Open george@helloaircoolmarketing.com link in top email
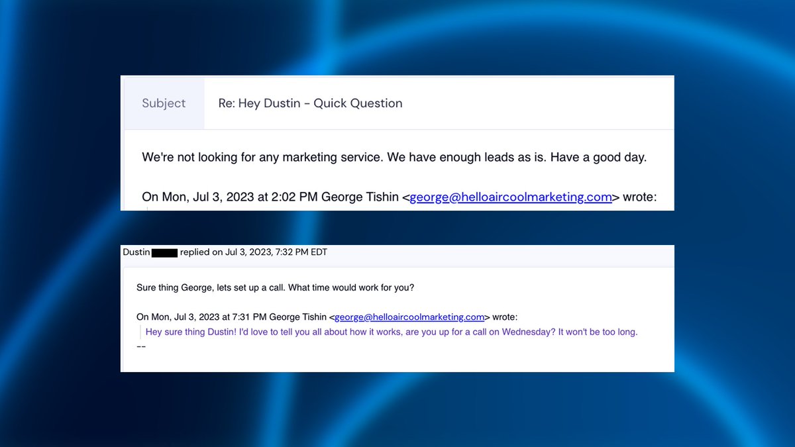This screenshot has height=447, width=795. coord(511,197)
